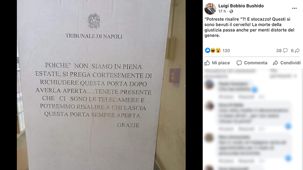303x170 pixels.
Task: Open the 38 comments counter
Action: pyautogui.click(x=279, y=50)
